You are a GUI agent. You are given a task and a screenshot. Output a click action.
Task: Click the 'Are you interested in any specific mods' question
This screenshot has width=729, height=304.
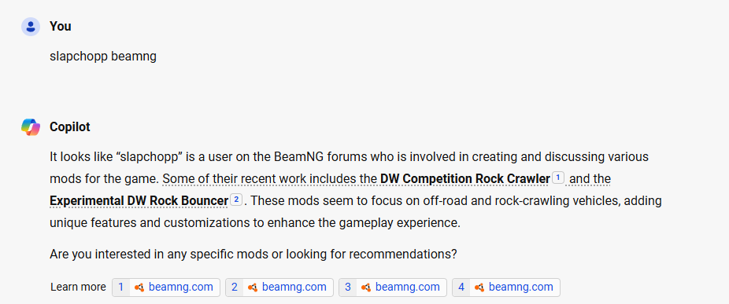point(253,255)
